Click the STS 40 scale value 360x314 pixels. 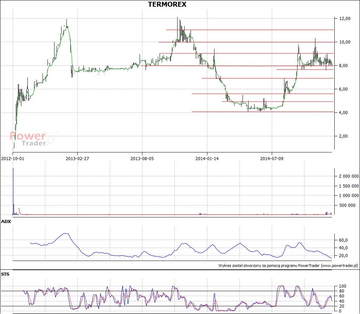coord(341,301)
